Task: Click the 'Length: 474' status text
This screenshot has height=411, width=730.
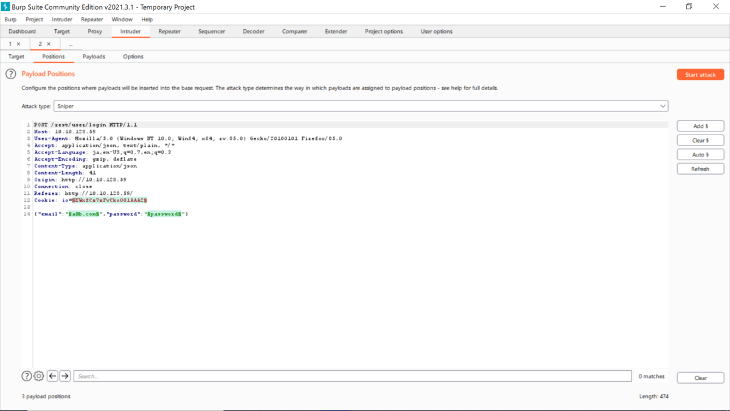Action: [x=654, y=396]
